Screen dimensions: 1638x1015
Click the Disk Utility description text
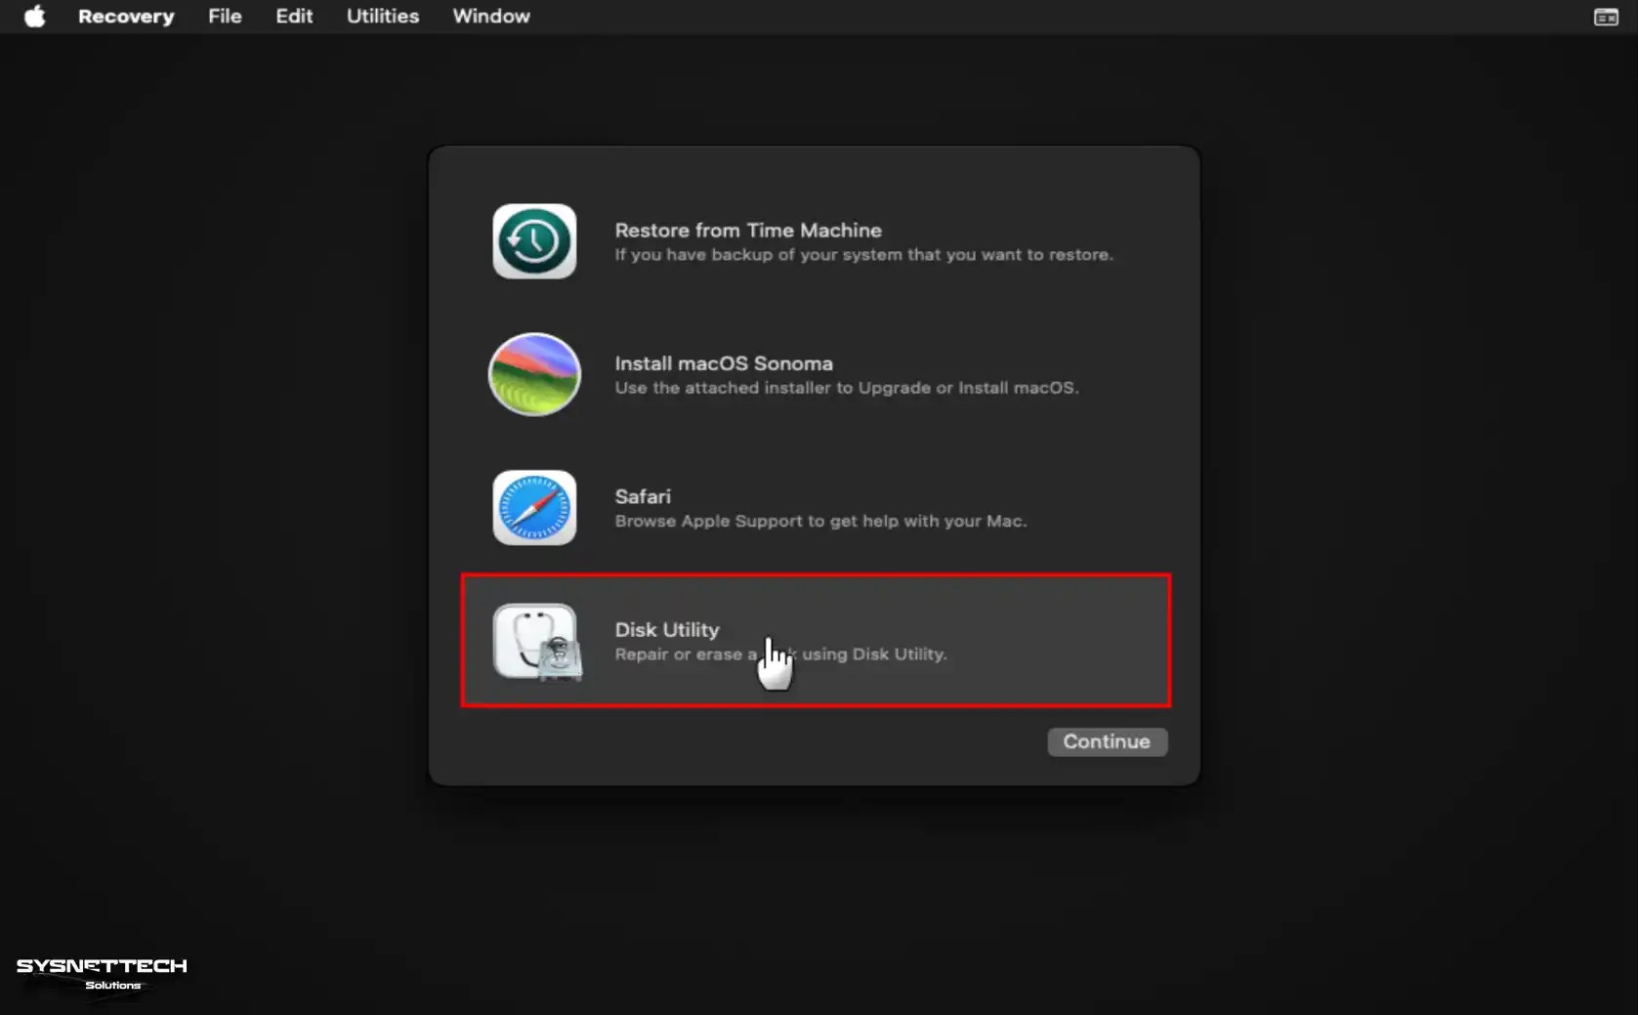[779, 655]
